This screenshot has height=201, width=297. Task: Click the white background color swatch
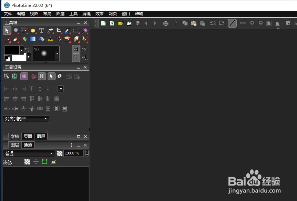click(x=19, y=58)
